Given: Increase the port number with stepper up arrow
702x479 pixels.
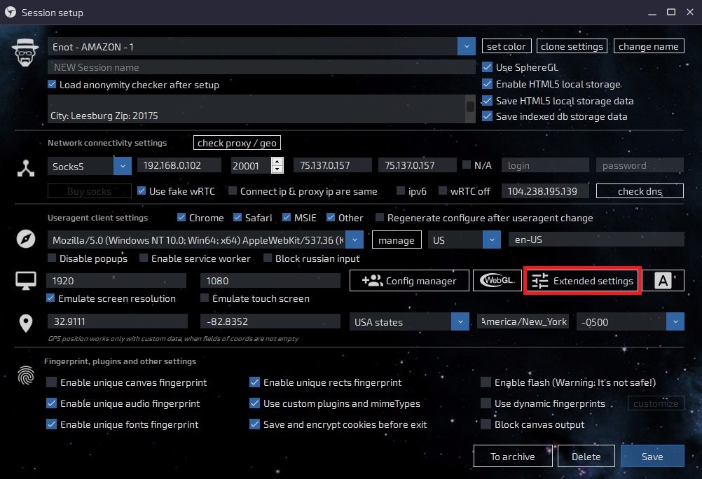Looking at the screenshot, I should pyautogui.click(x=277, y=162).
